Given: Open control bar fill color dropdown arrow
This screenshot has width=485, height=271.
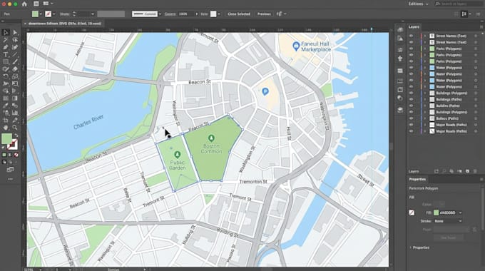Looking at the screenshot, I should tap(41, 14).
